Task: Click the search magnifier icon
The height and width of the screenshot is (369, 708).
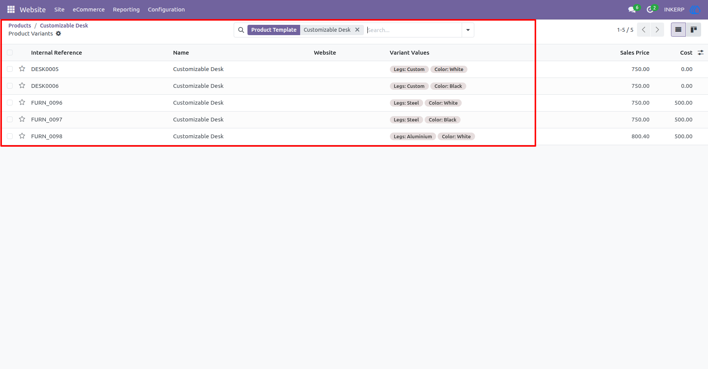Action: 241,30
